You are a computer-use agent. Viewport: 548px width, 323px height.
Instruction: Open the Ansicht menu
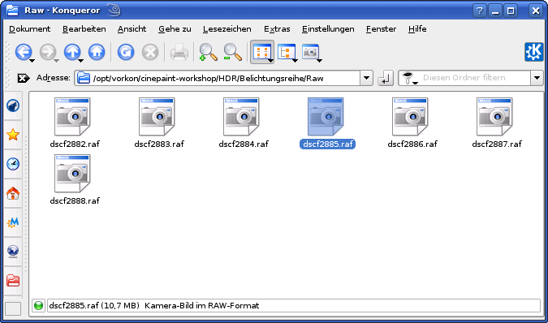point(132,29)
